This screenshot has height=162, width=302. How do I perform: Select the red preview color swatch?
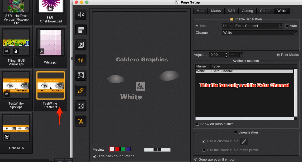click(117, 149)
